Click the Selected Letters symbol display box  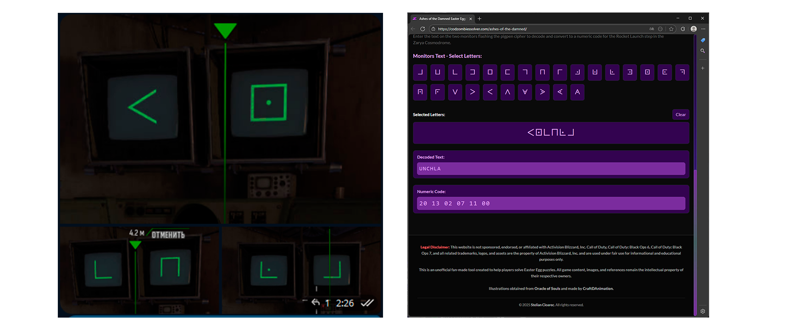(551, 132)
